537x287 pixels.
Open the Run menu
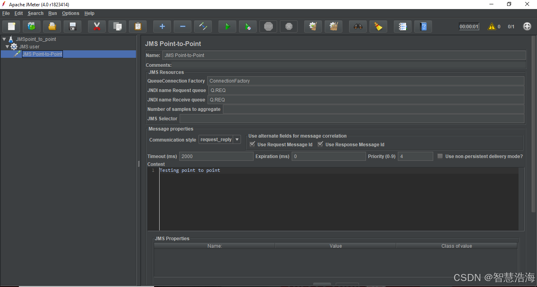tap(53, 13)
